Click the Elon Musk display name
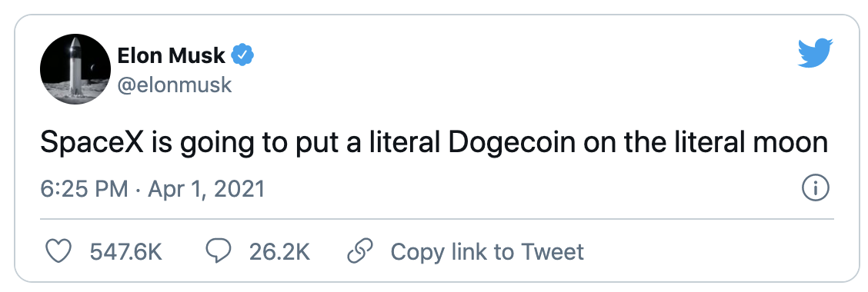 pyautogui.click(x=171, y=55)
